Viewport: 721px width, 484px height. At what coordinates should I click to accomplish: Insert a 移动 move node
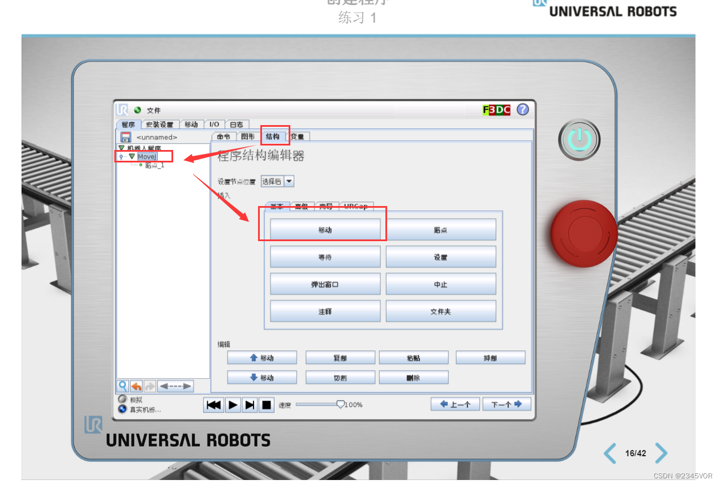tap(325, 230)
